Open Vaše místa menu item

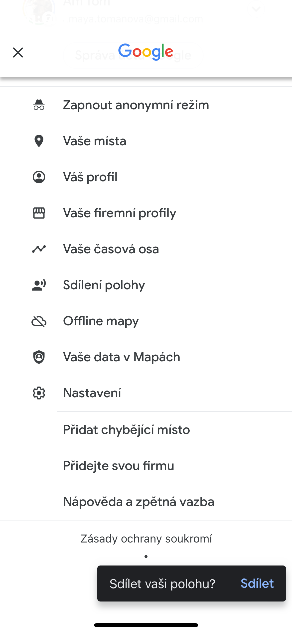(95, 141)
